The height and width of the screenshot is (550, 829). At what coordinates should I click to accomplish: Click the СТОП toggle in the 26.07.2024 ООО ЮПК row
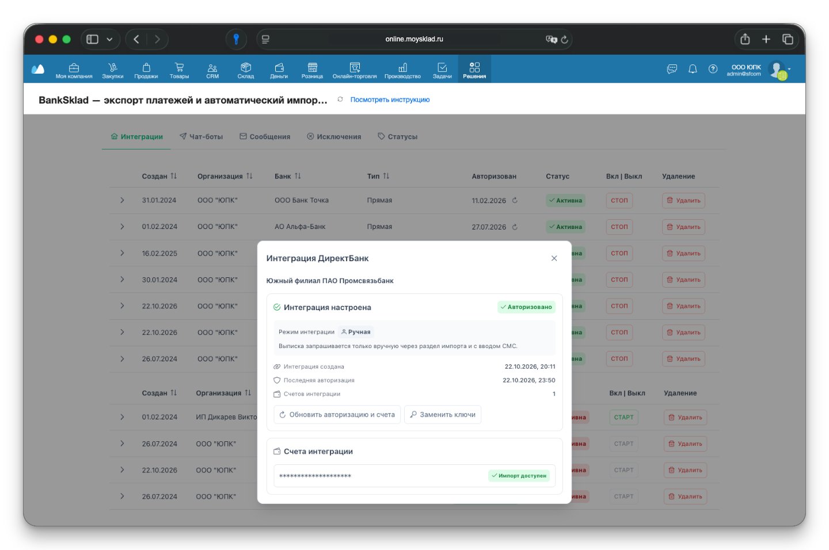click(x=619, y=358)
